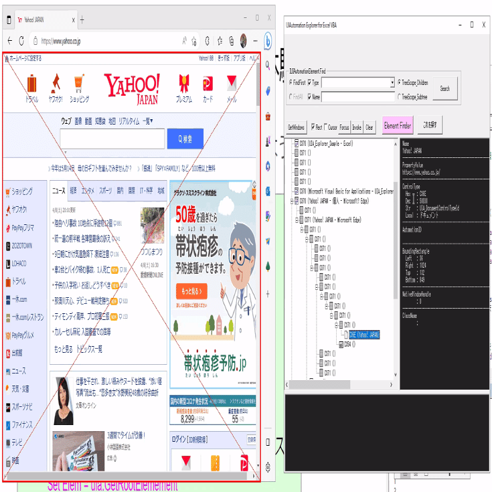Open the Type combo box dropdown

[x=392, y=82]
